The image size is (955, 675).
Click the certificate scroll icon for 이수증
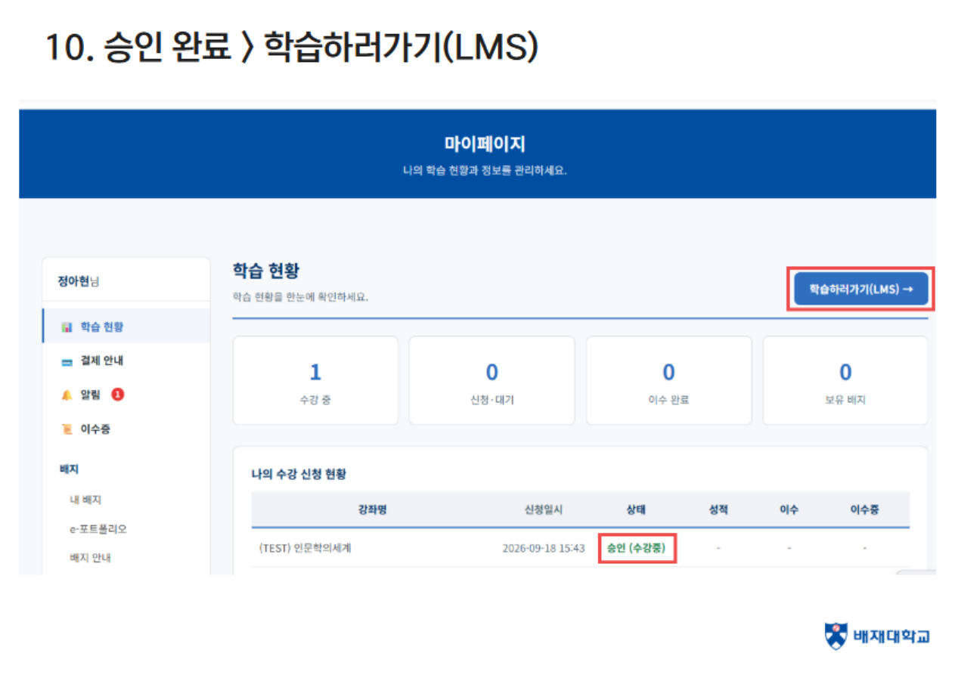(66, 429)
